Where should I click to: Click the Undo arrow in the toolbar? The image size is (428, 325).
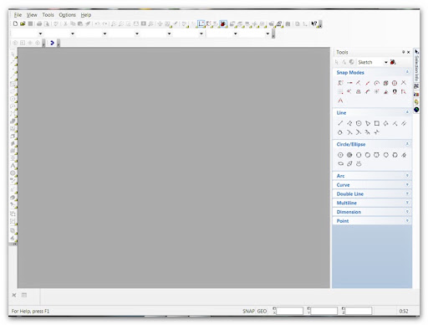point(97,23)
